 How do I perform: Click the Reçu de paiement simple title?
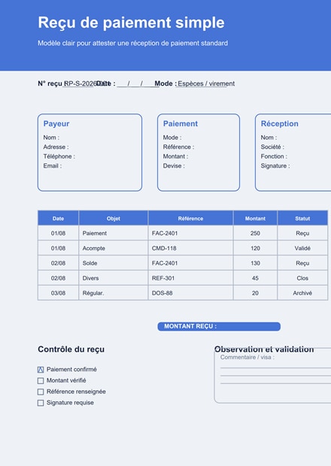pos(131,23)
